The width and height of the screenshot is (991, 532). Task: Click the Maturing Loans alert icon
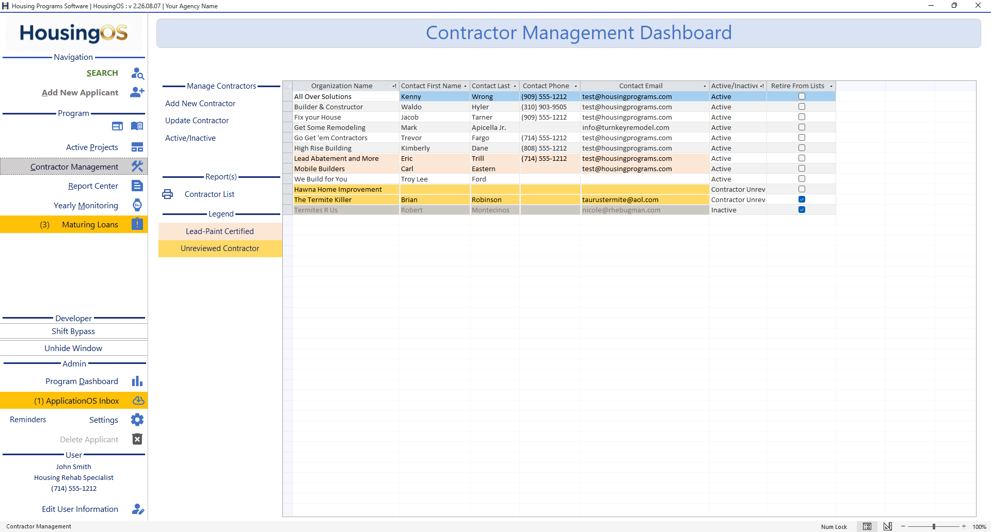tap(137, 224)
